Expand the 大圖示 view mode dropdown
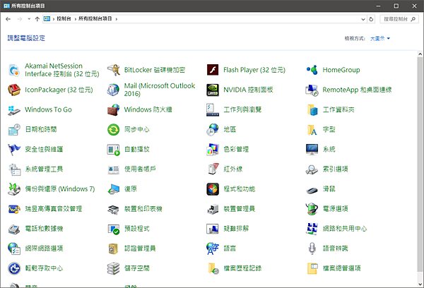Screen dimensions: 424x288 380,39
